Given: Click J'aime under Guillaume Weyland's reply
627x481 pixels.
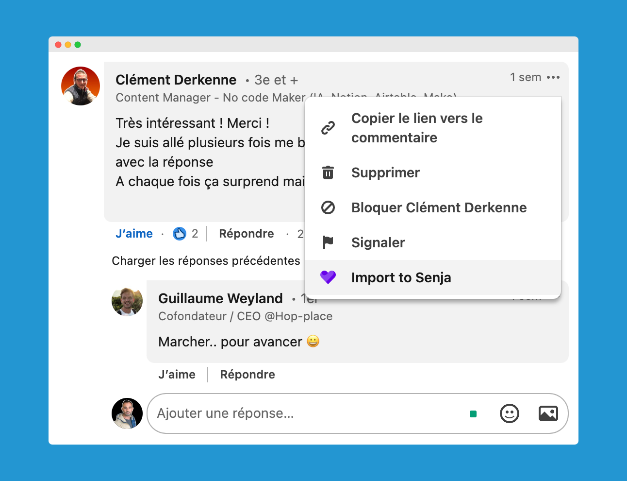Looking at the screenshot, I should (x=177, y=375).
